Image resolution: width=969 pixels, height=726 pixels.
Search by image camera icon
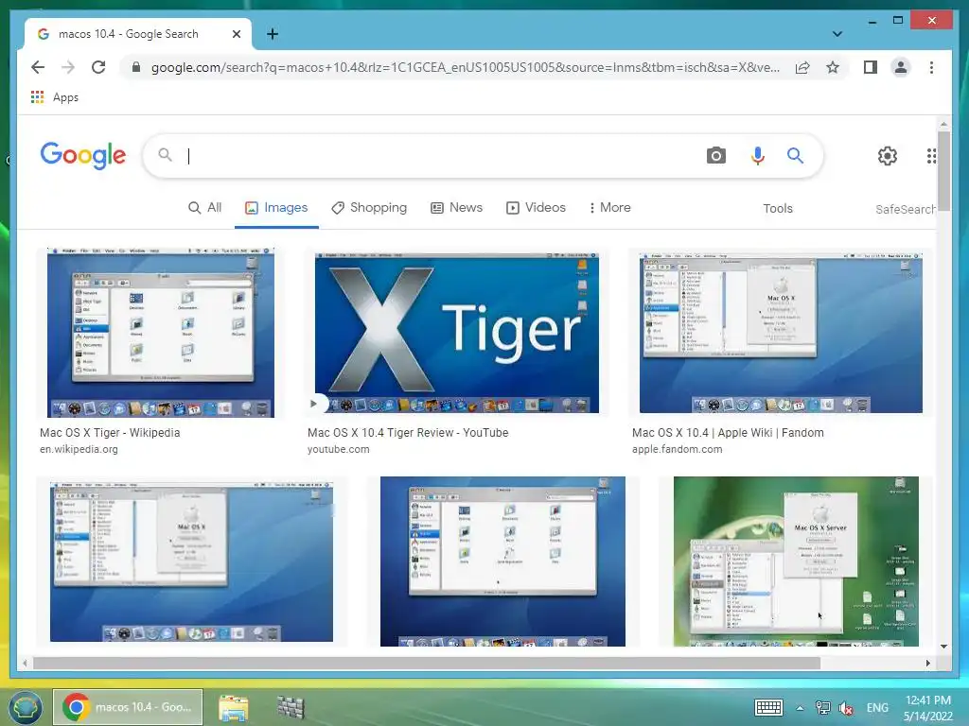coord(715,156)
